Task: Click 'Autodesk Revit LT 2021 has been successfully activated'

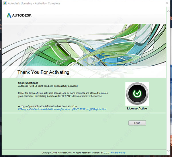Action: pyautogui.click(x=48, y=86)
